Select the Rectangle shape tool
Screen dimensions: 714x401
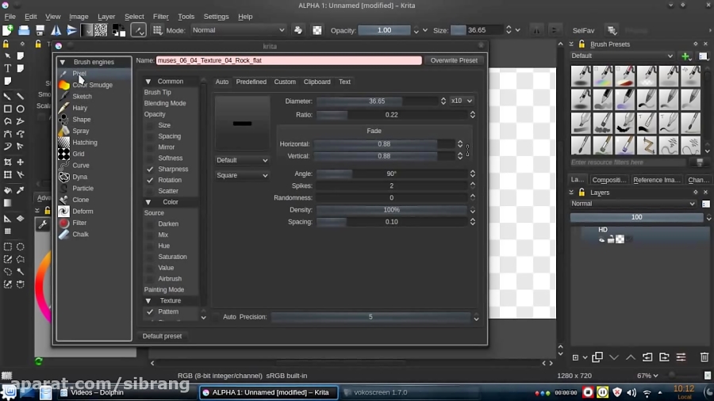(7, 109)
